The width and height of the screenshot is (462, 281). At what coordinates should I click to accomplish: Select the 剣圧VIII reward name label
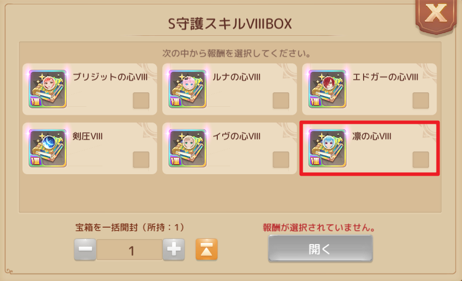[x=87, y=136]
